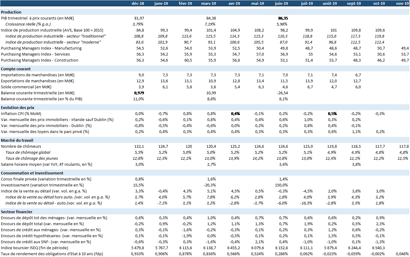
Task: Select the Inflation CPI (% MoM) label
Action: pos(21,113)
